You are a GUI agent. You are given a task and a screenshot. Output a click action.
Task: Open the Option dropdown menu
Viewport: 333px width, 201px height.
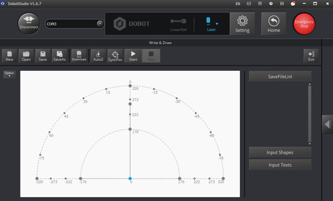(9, 74)
